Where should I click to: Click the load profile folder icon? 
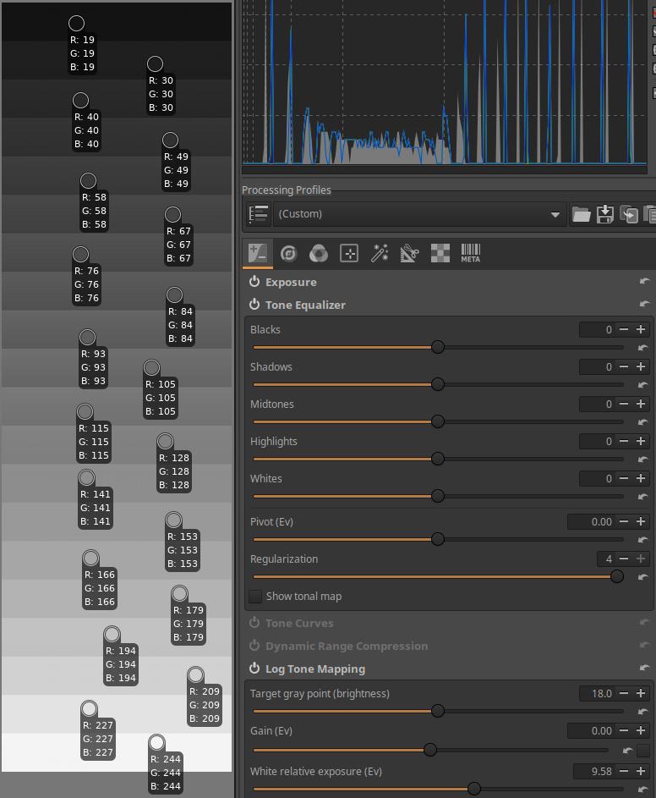coord(581,214)
